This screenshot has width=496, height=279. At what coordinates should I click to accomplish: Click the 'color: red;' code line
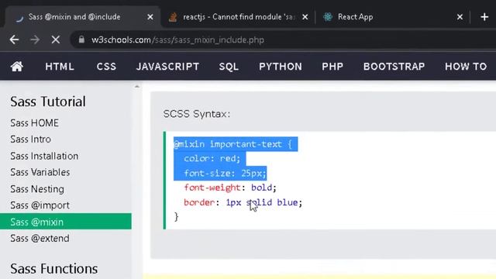212,158
